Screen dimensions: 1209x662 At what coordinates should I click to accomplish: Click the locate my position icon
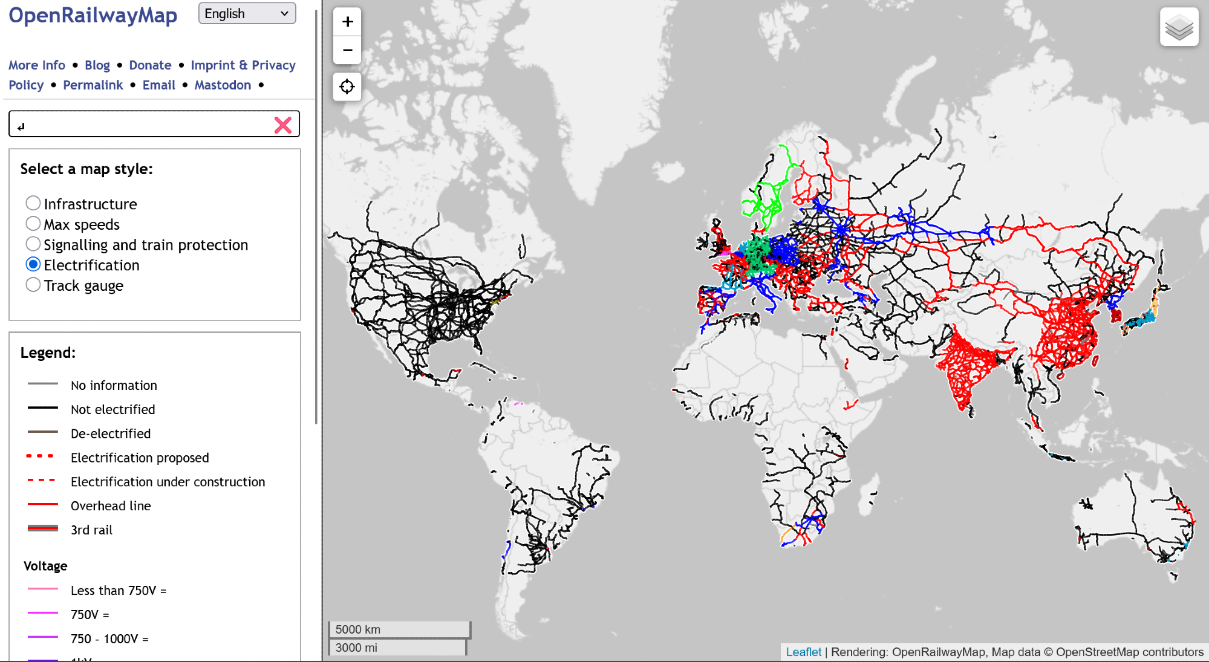pyautogui.click(x=347, y=87)
